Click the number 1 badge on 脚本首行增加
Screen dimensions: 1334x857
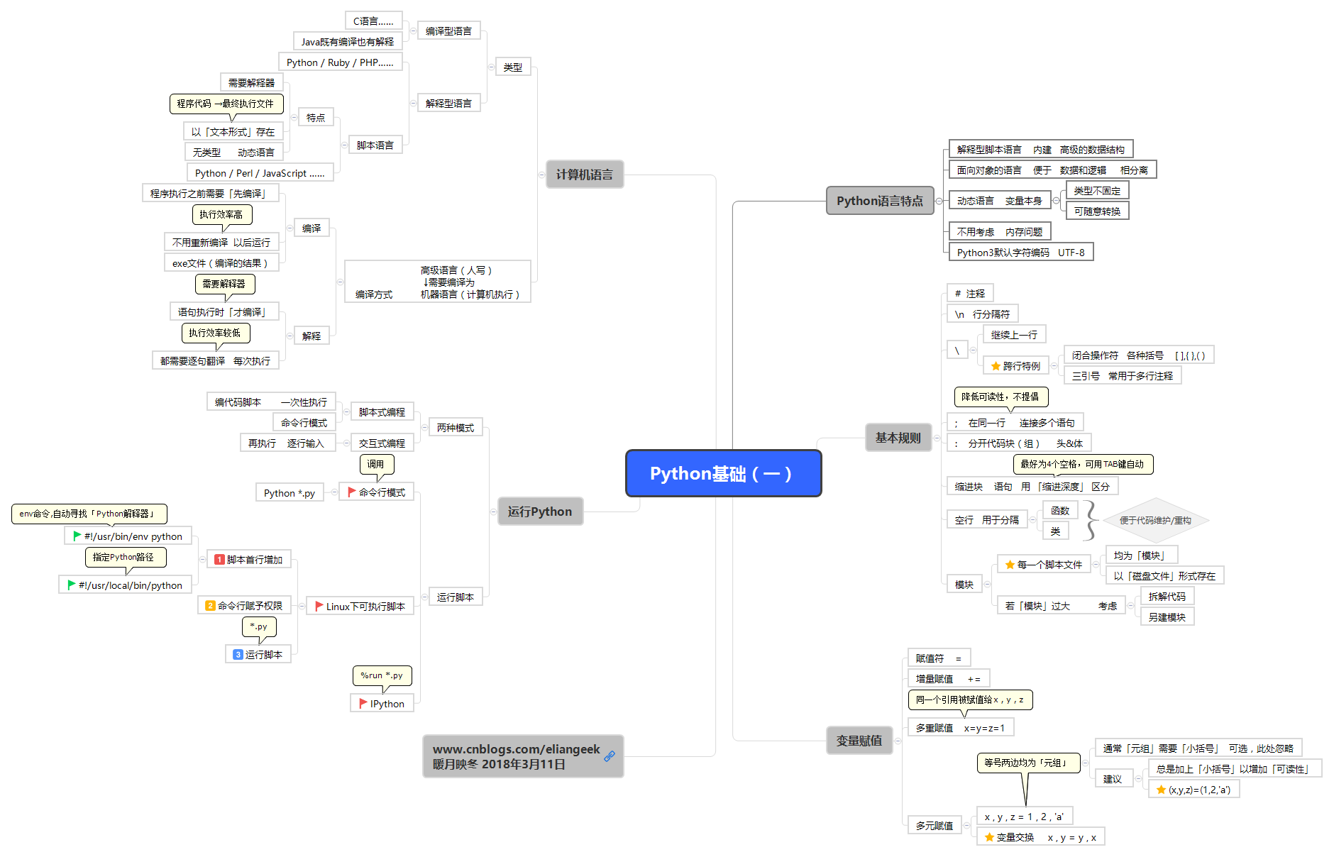point(219,559)
